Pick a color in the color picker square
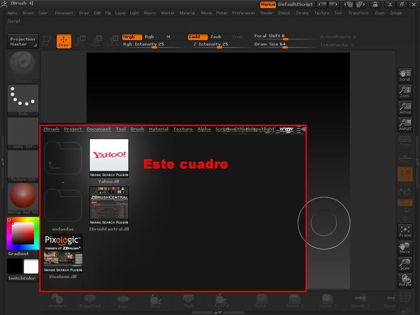The width and height of the screenshot is (420, 315). click(23, 233)
